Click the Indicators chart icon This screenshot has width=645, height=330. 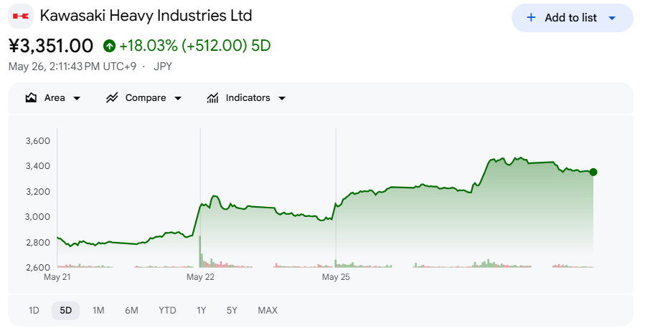click(212, 97)
